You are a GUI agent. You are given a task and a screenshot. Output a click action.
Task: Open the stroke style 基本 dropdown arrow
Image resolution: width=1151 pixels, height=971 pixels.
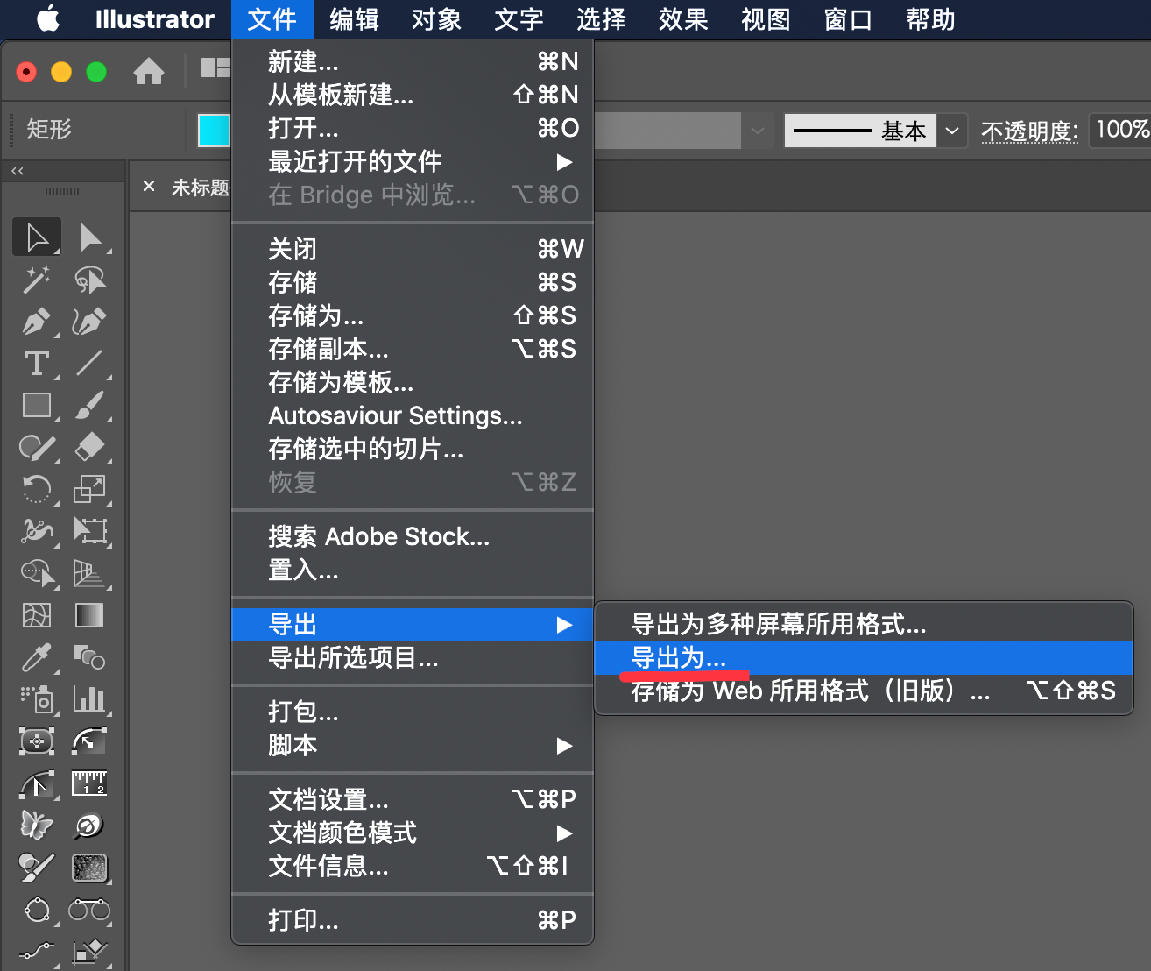point(952,131)
